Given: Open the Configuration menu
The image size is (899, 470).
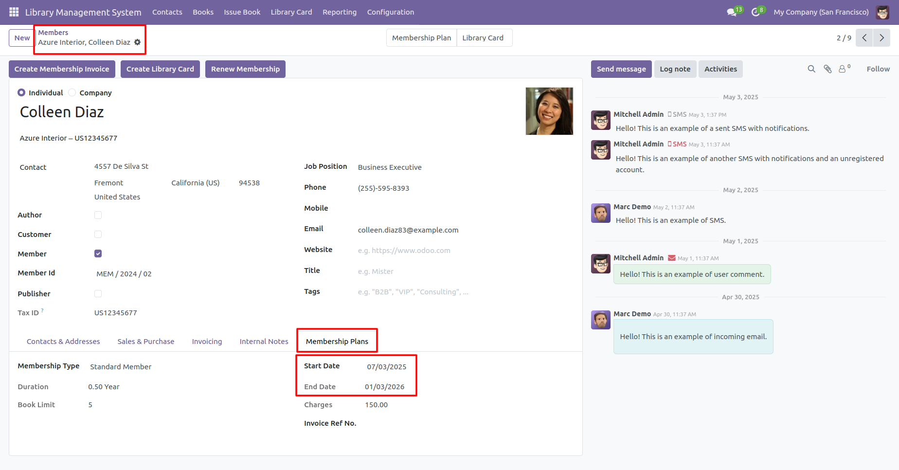Looking at the screenshot, I should [x=391, y=12].
